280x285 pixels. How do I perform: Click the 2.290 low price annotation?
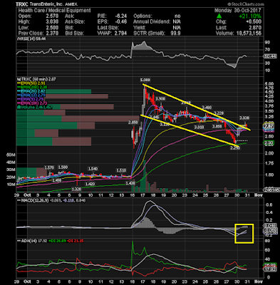pyautogui.click(x=235, y=148)
